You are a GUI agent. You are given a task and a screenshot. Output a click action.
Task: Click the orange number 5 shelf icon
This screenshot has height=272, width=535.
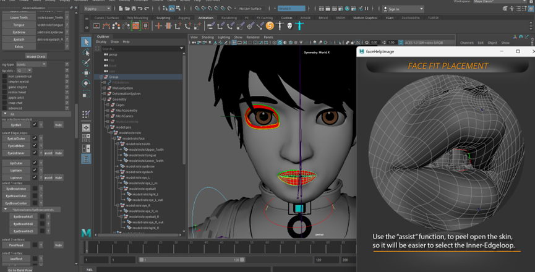pyautogui.click(x=270, y=26)
